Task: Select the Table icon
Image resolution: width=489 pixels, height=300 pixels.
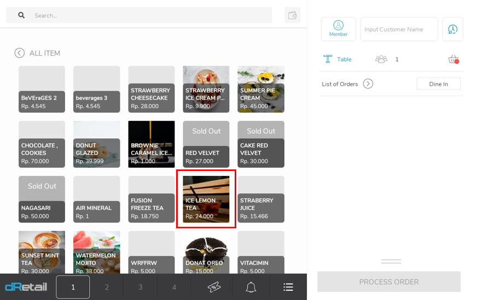Action: pyautogui.click(x=328, y=59)
